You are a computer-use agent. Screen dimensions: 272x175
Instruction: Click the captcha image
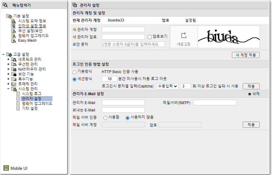pos(229,37)
